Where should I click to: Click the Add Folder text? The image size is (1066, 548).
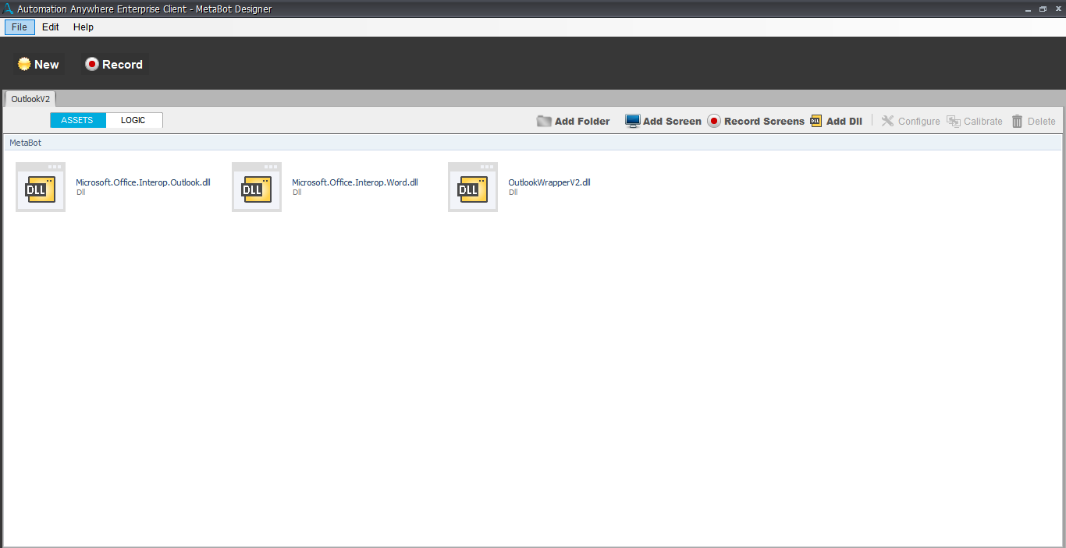click(582, 122)
